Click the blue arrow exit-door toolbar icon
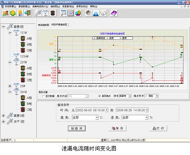 (x=28, y=13)
